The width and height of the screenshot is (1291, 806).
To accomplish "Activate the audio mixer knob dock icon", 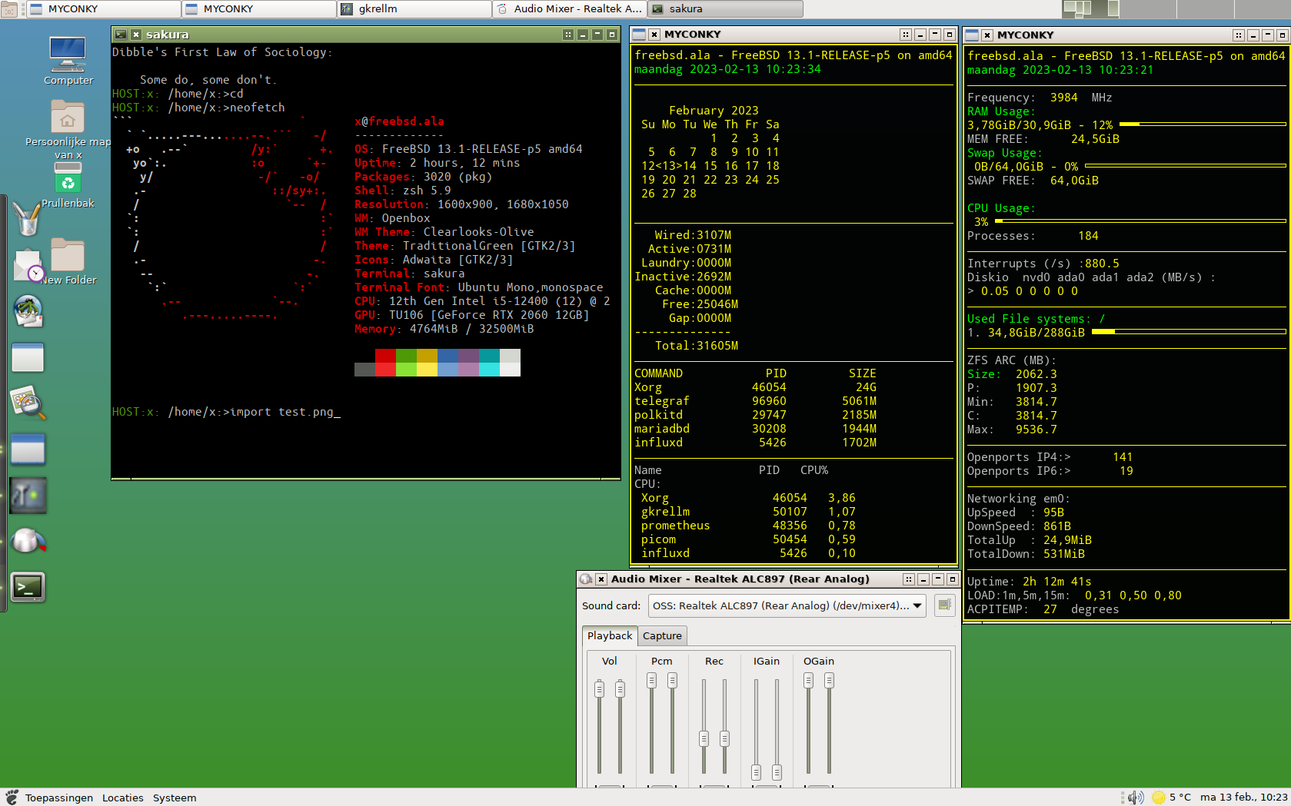I will click(28, 542).
